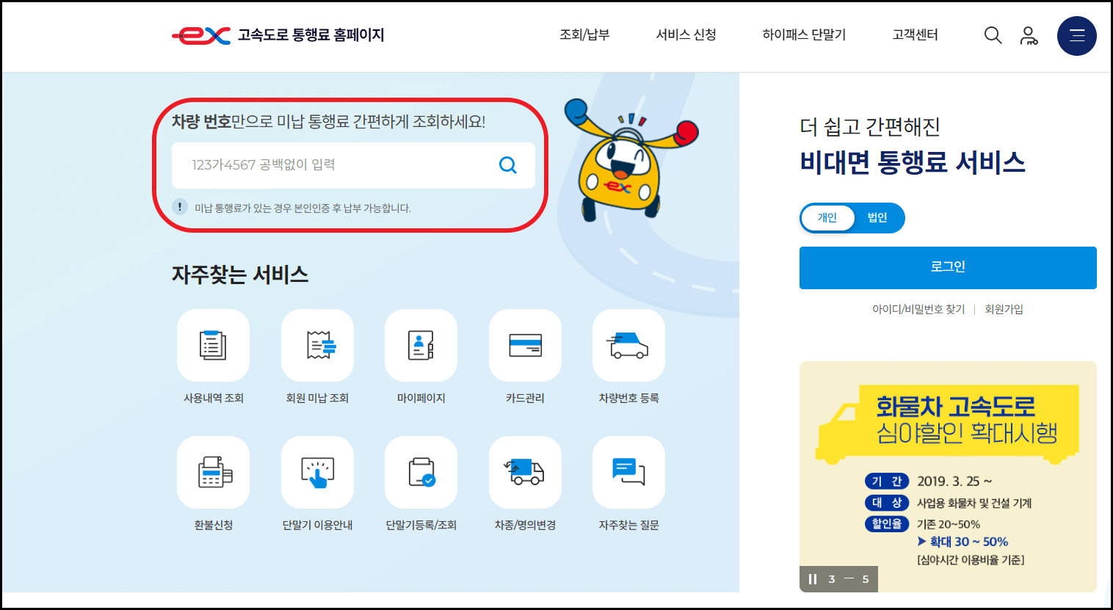
Task: Pause the banner slideshow
Action: [x=812, y=579]
